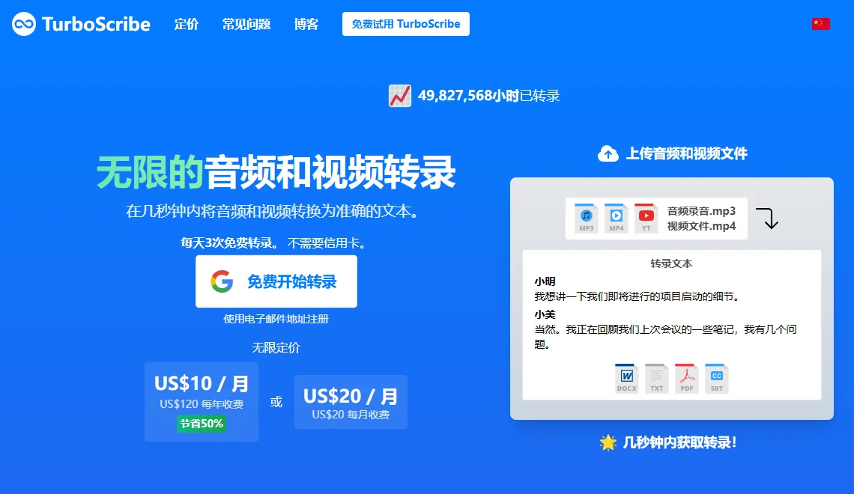Select the YT YouTube file icon
The height and width of the screenshot is (494, 854).
646,219
